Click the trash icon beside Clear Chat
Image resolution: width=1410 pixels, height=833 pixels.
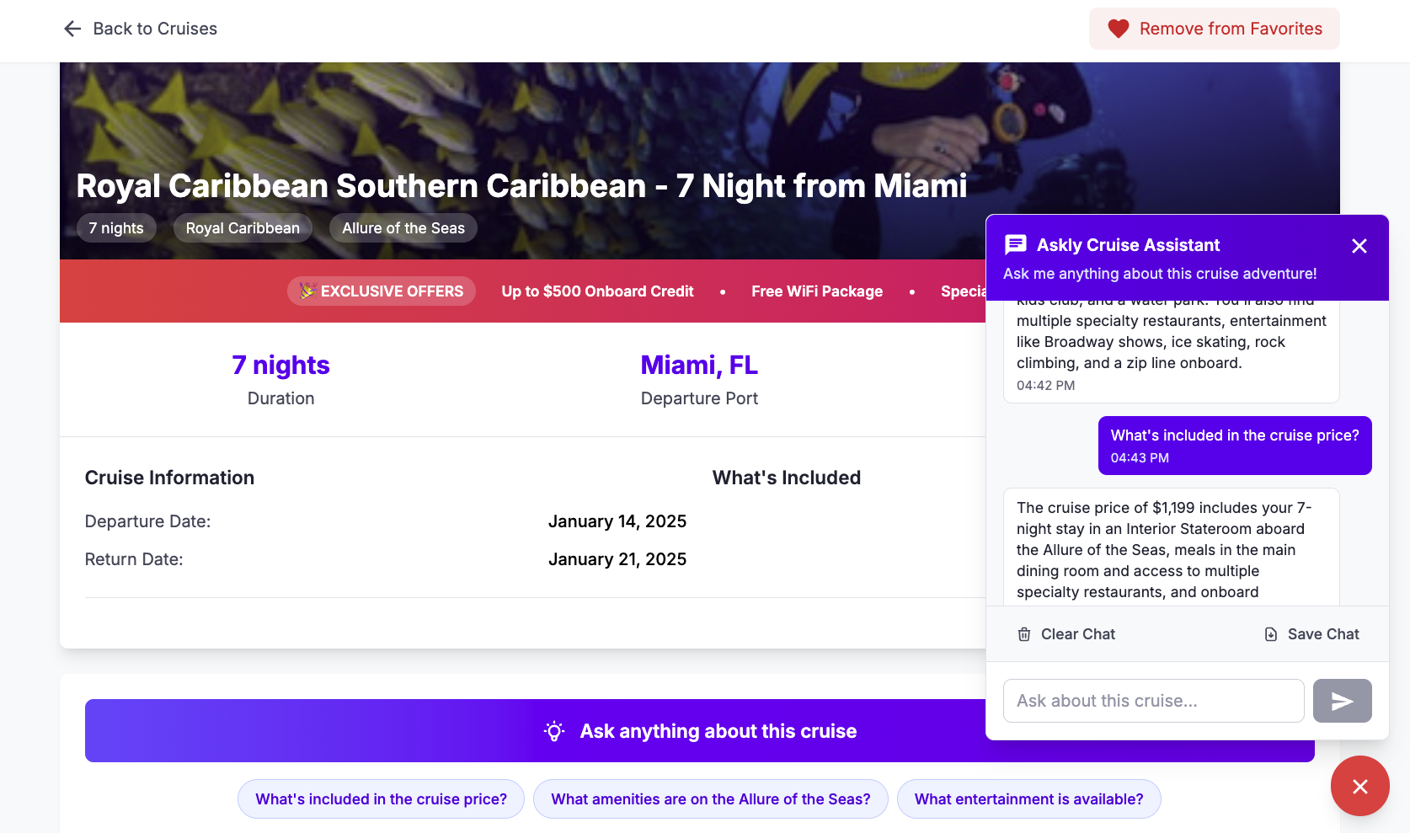click(1024, 634)
